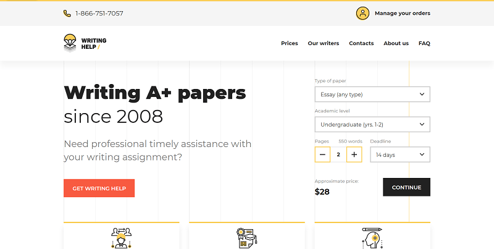
Task: Open the Deadline dropdown set to 14 days
Action: tap(400, 154)
